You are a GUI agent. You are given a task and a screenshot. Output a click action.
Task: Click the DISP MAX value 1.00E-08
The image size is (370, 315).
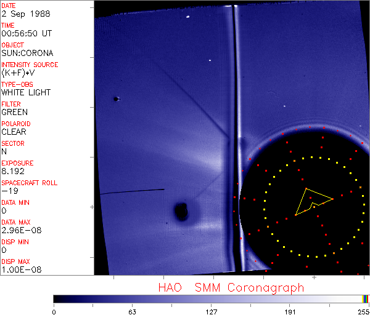18,270
